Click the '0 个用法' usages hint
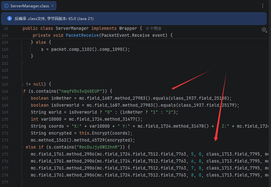This screenshot has width=271, height=187. pos(154,29)
